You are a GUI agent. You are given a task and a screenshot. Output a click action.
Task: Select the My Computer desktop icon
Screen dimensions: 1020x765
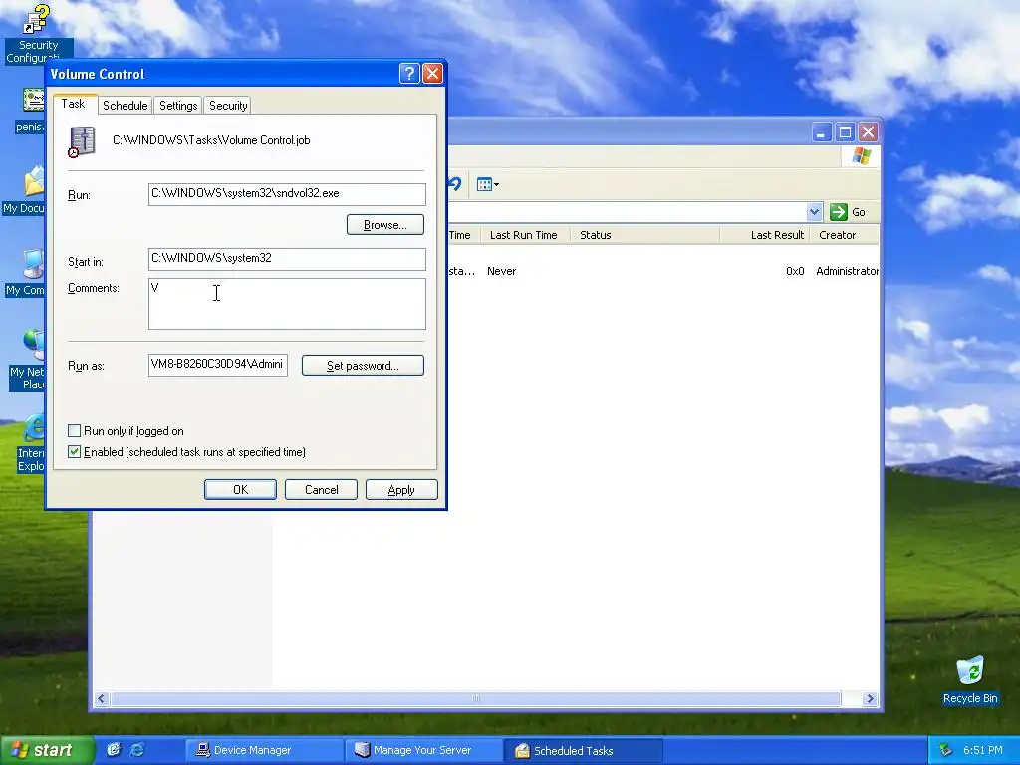[x=25, y=272]
